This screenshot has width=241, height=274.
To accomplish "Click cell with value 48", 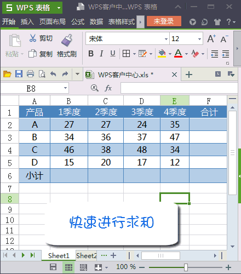I will pyautogui.click(x=142, y=150).
